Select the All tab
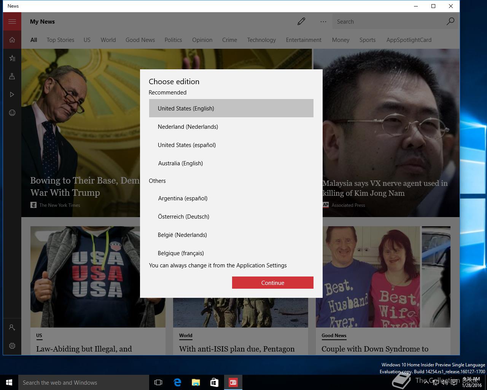This screenshot has width=487, height=390. tap(34, 40)
